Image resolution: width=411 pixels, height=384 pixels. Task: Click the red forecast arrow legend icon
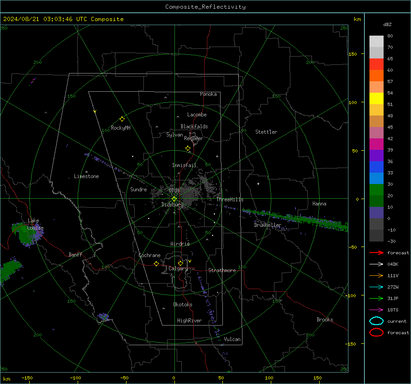pos(376,252)
